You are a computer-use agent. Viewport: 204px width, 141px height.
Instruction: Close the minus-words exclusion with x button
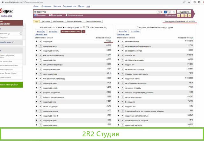pos(84,32)
